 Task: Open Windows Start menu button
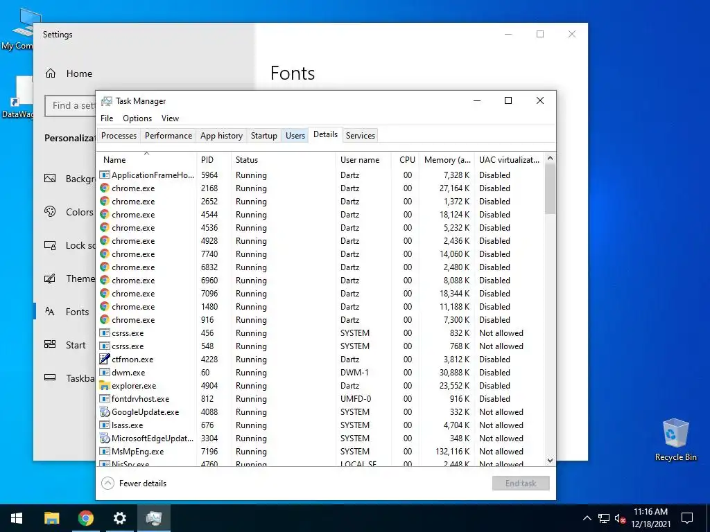pyautogui.click(x=17, y=518)
